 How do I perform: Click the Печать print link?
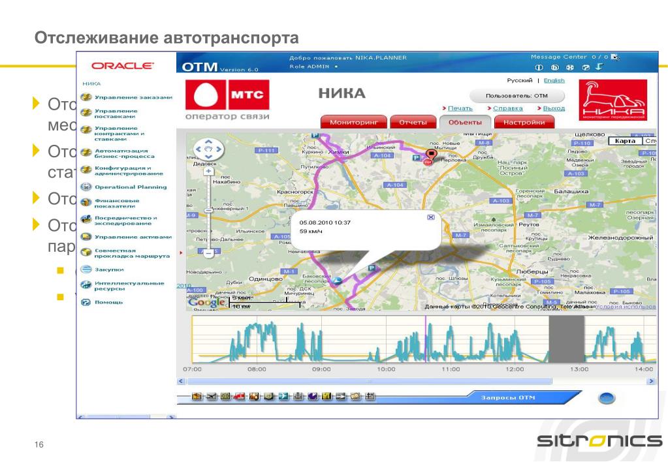pos(460,108)
